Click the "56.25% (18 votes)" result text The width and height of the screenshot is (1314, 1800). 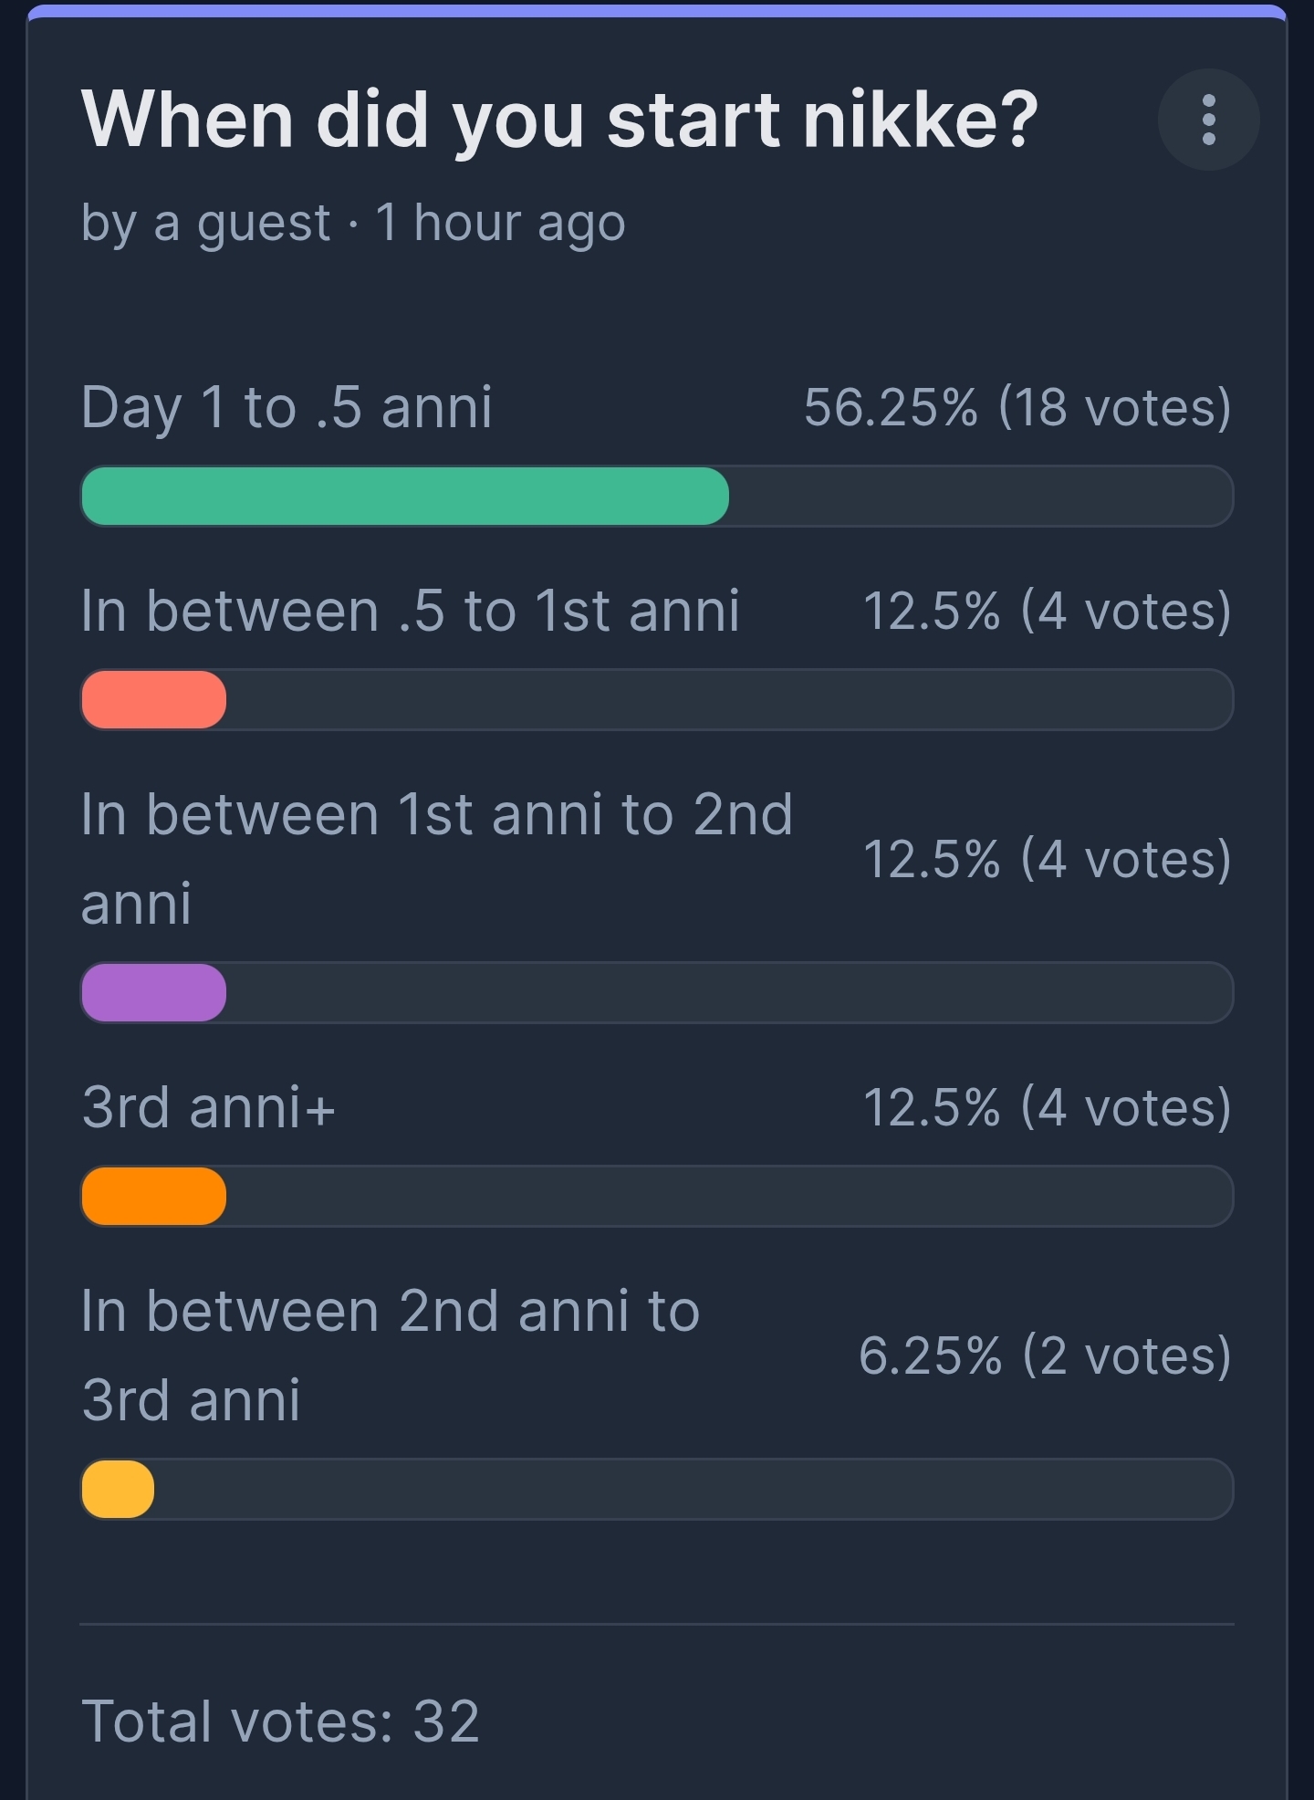coord(1017,407)
